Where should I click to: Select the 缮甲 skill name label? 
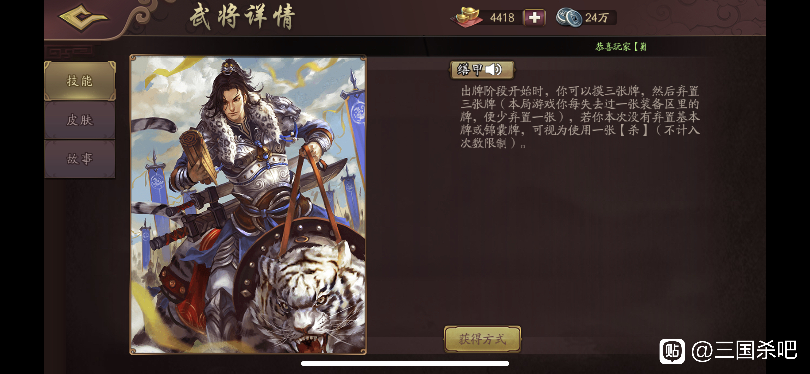(x=470, y=70)
